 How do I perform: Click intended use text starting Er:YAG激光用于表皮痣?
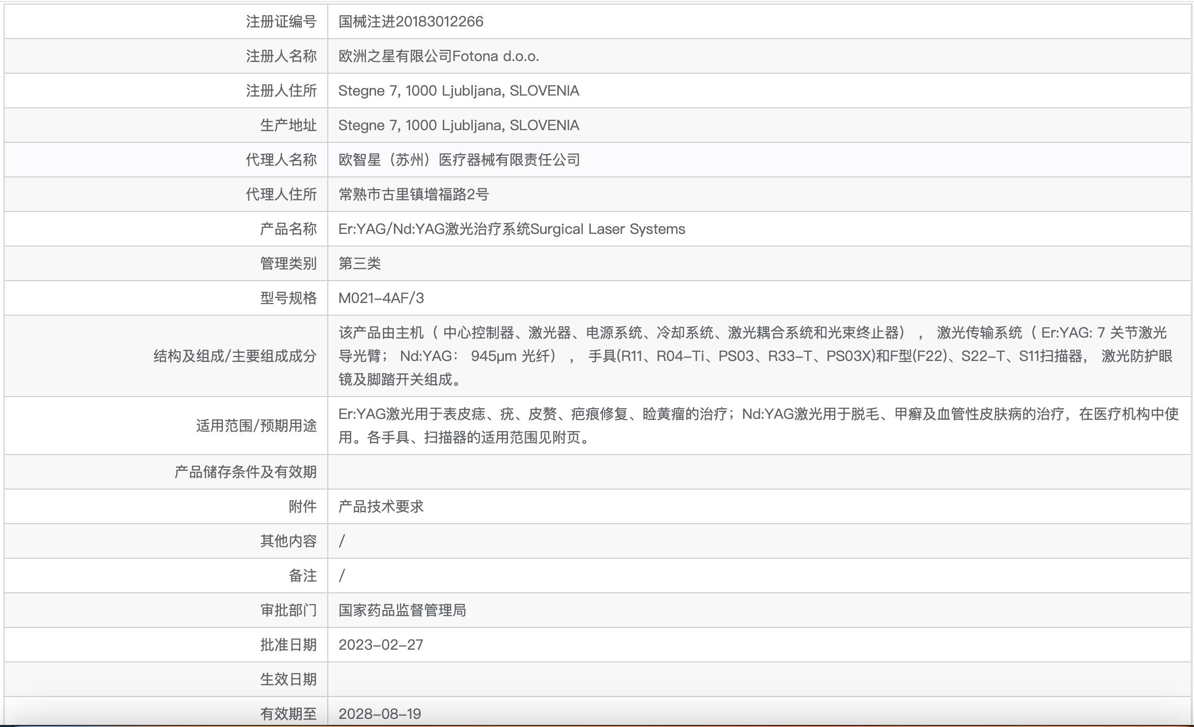(758, 426)
